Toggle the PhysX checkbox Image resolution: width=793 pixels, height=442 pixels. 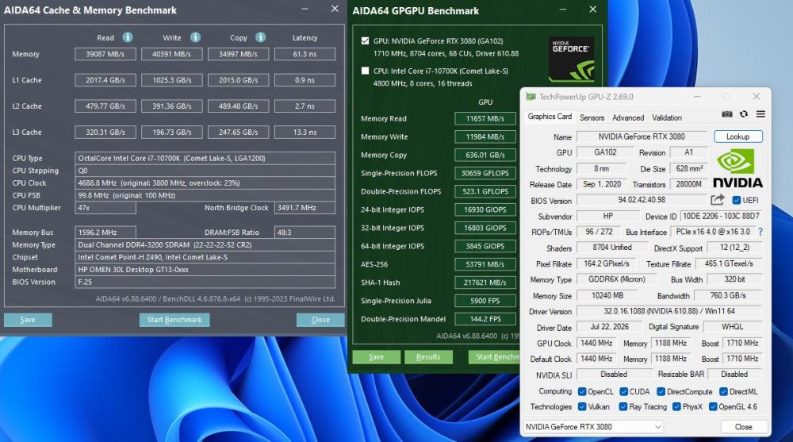click(x=676, y=406)
